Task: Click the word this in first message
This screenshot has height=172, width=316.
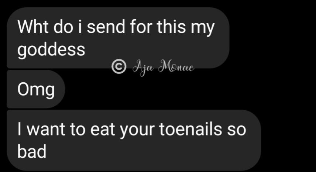Action: click(x=171, y=27)
